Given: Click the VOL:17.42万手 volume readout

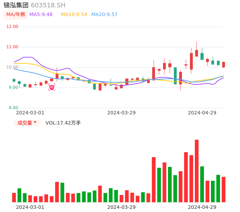Looking at the screenshot, I should pos(63,123).
